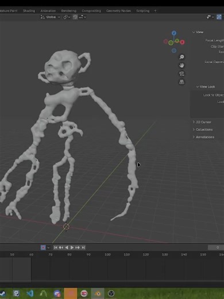Add a workspace with the plus button
This screenshot has height=299, width=224.
pos(155,11)
